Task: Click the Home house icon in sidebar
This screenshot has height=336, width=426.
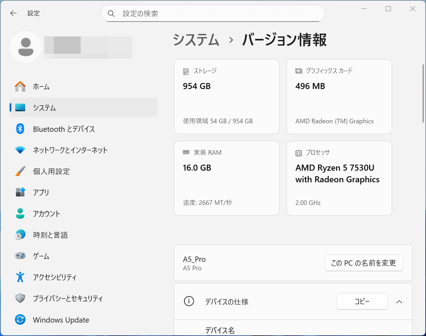Action: (20, 87)
